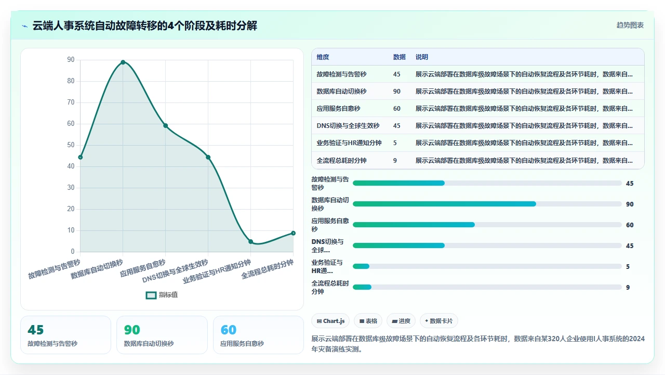Click x-axis label 全流程总耗时分钟
This screenshot has width=665, height=375.
(268, 269)
